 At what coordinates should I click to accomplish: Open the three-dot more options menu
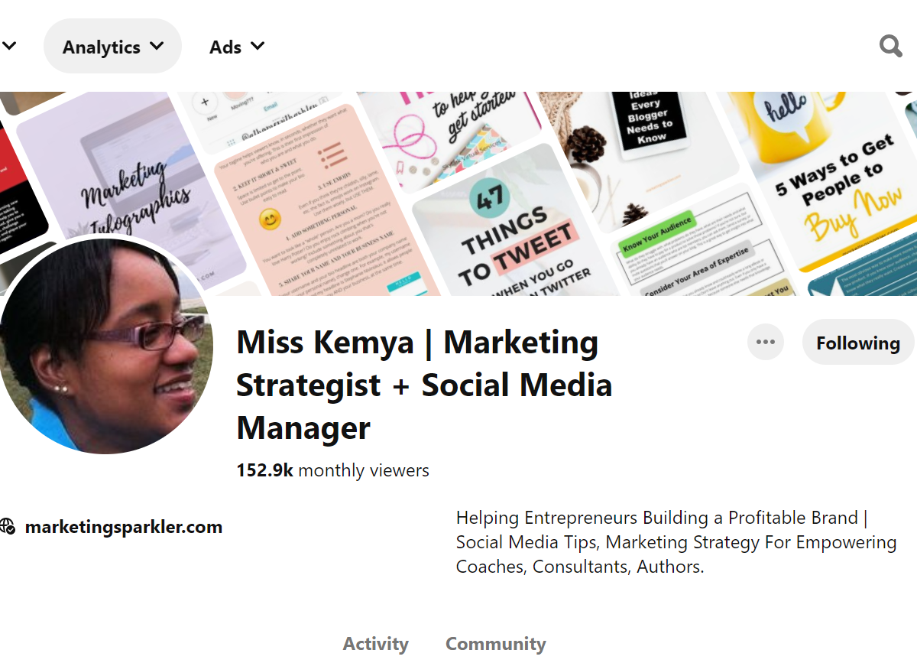point(765,342)
